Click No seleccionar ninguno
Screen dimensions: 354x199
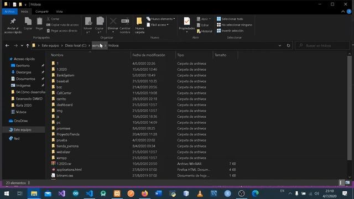pos(235,25)
